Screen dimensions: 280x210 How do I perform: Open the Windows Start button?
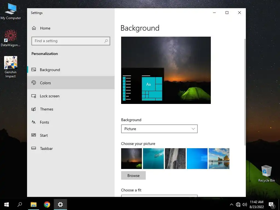[7, 205]
